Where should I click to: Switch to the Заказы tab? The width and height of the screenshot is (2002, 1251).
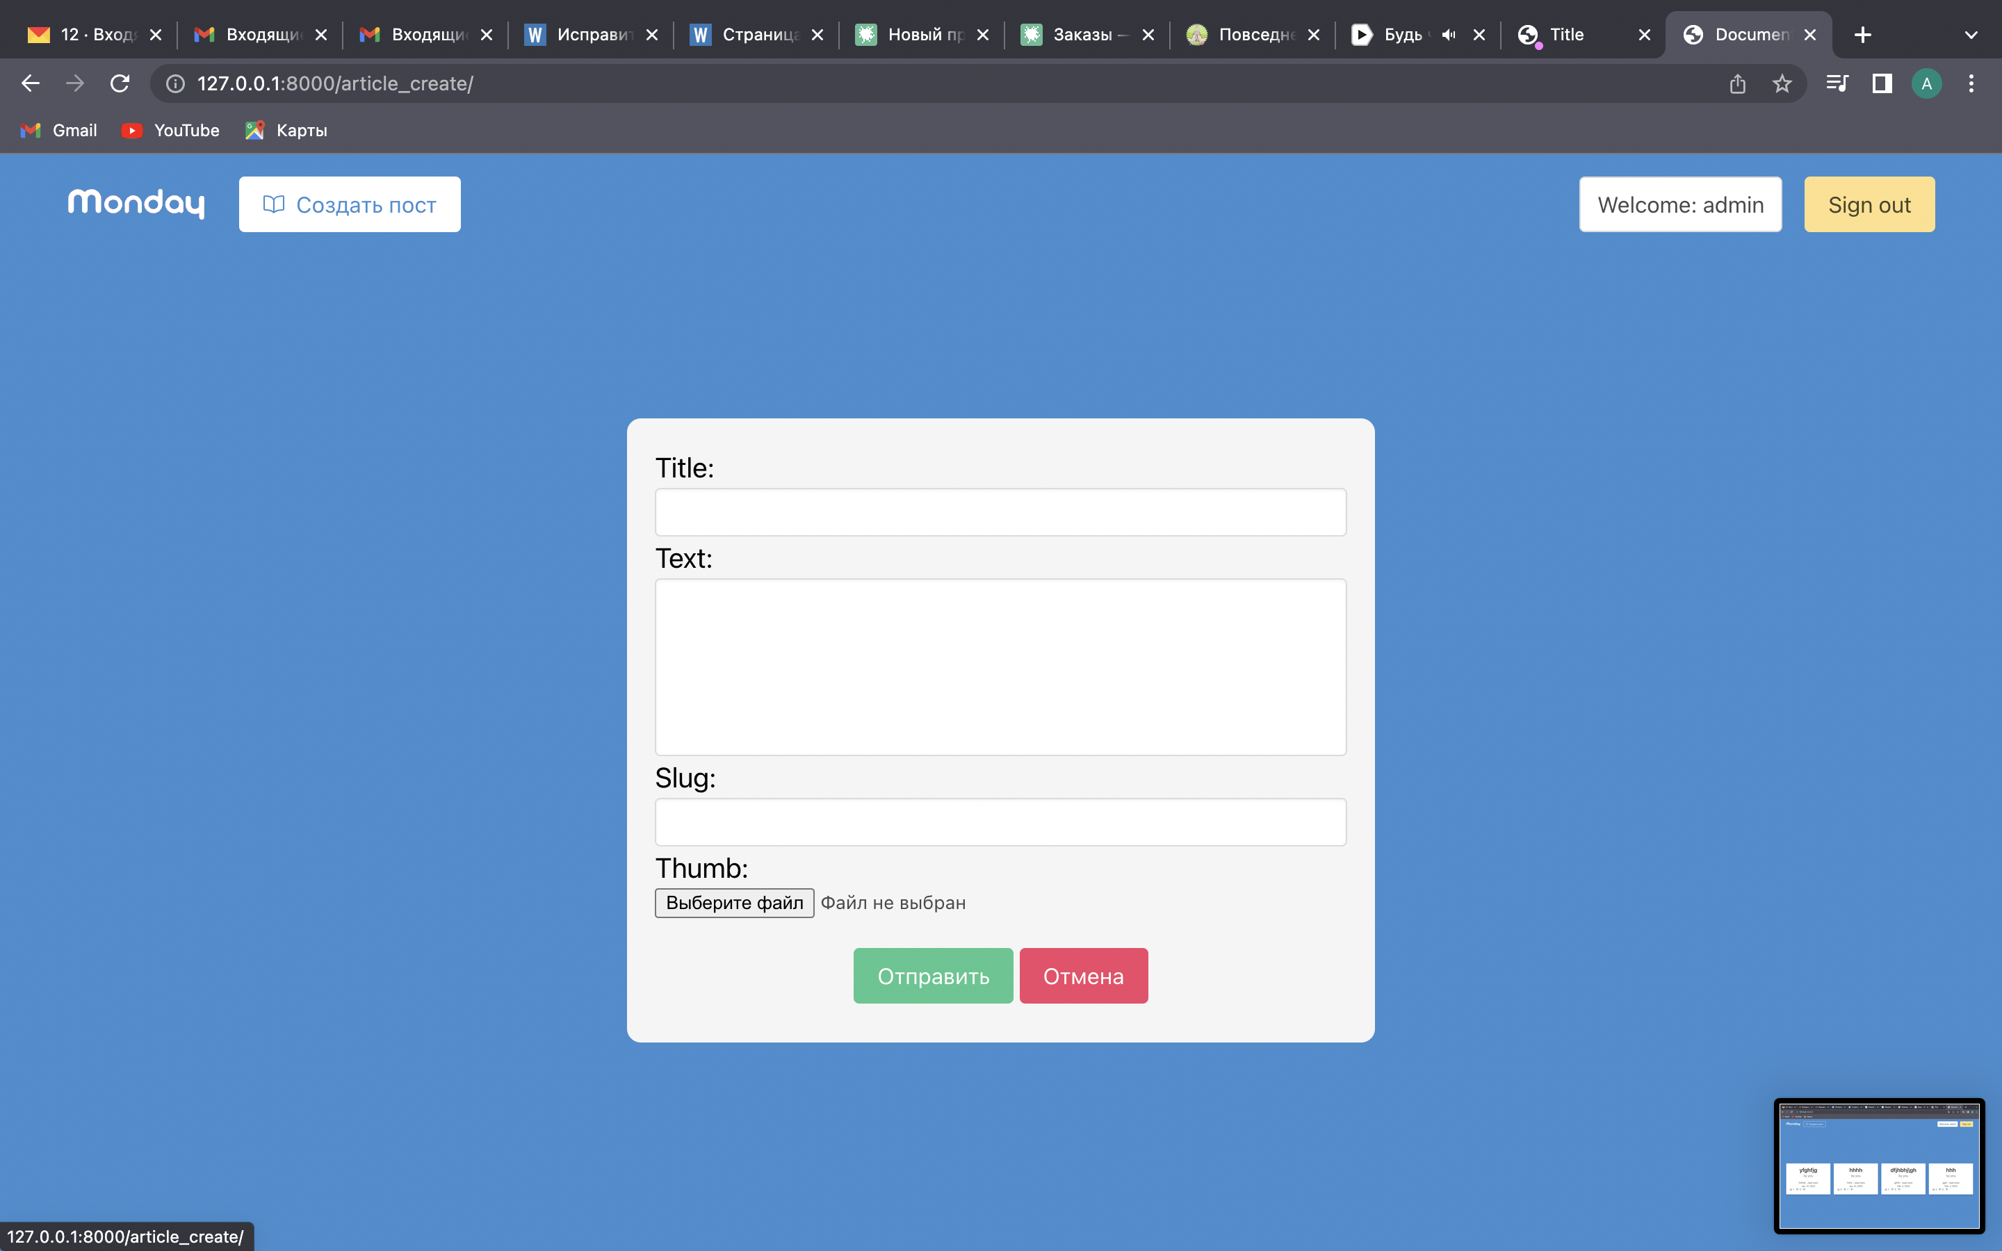(x=1087, y=35)
